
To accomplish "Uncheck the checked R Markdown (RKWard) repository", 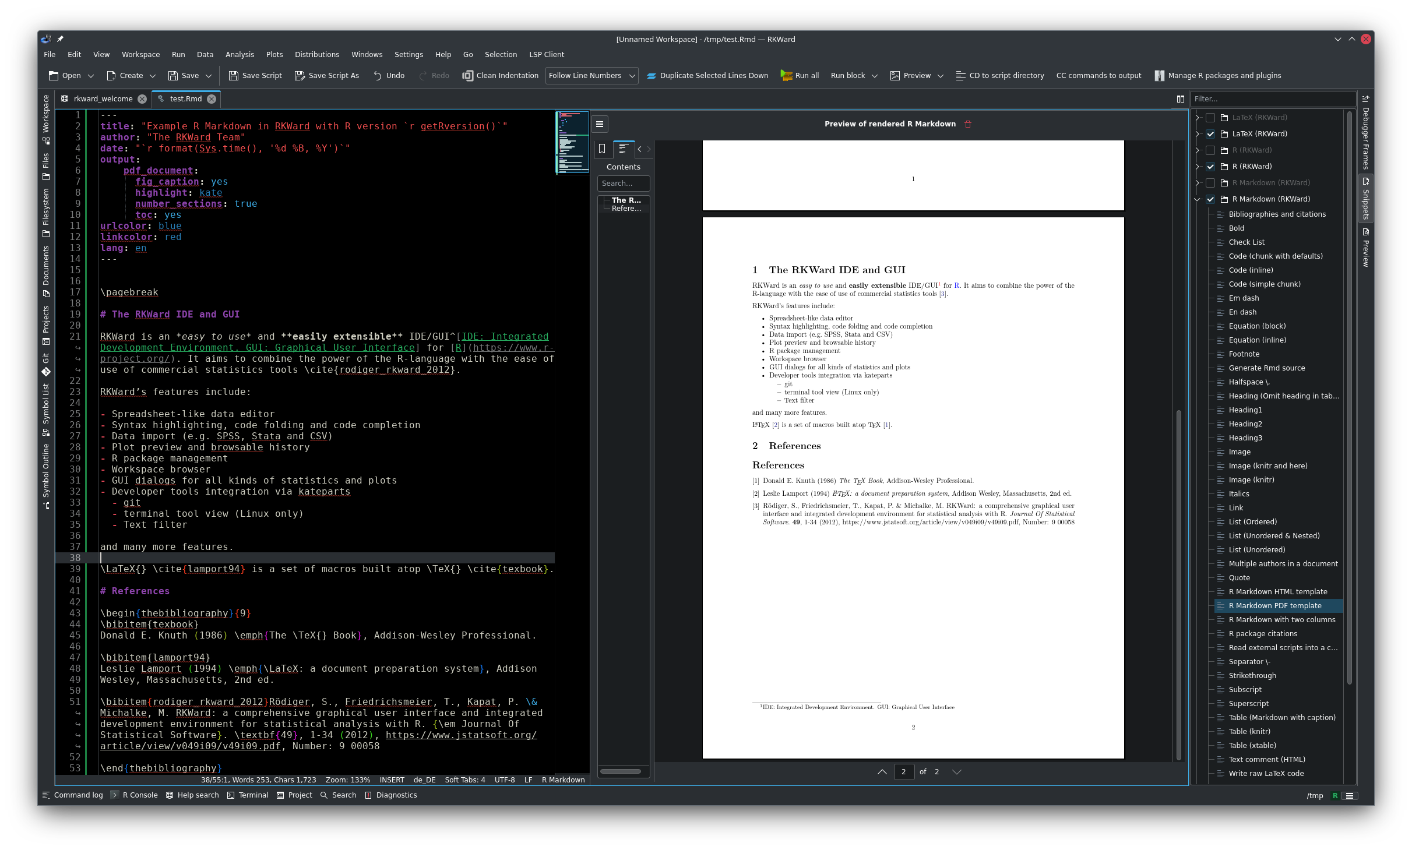I will click(1210, 199).
